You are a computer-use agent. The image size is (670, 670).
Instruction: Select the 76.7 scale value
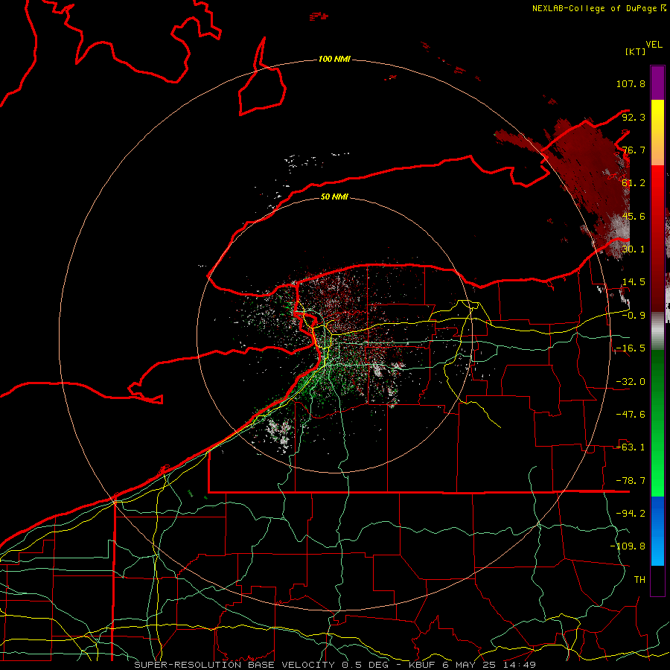pos(634,150)
